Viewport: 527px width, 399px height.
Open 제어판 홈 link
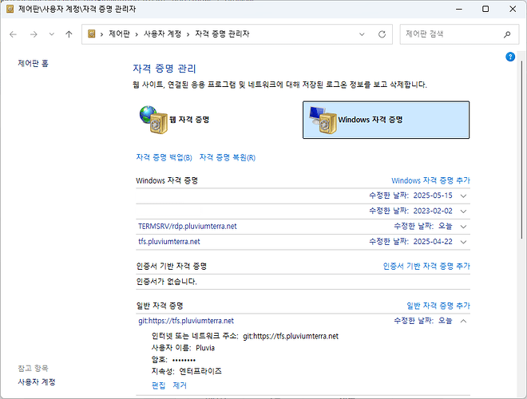[x=33, y=63]
